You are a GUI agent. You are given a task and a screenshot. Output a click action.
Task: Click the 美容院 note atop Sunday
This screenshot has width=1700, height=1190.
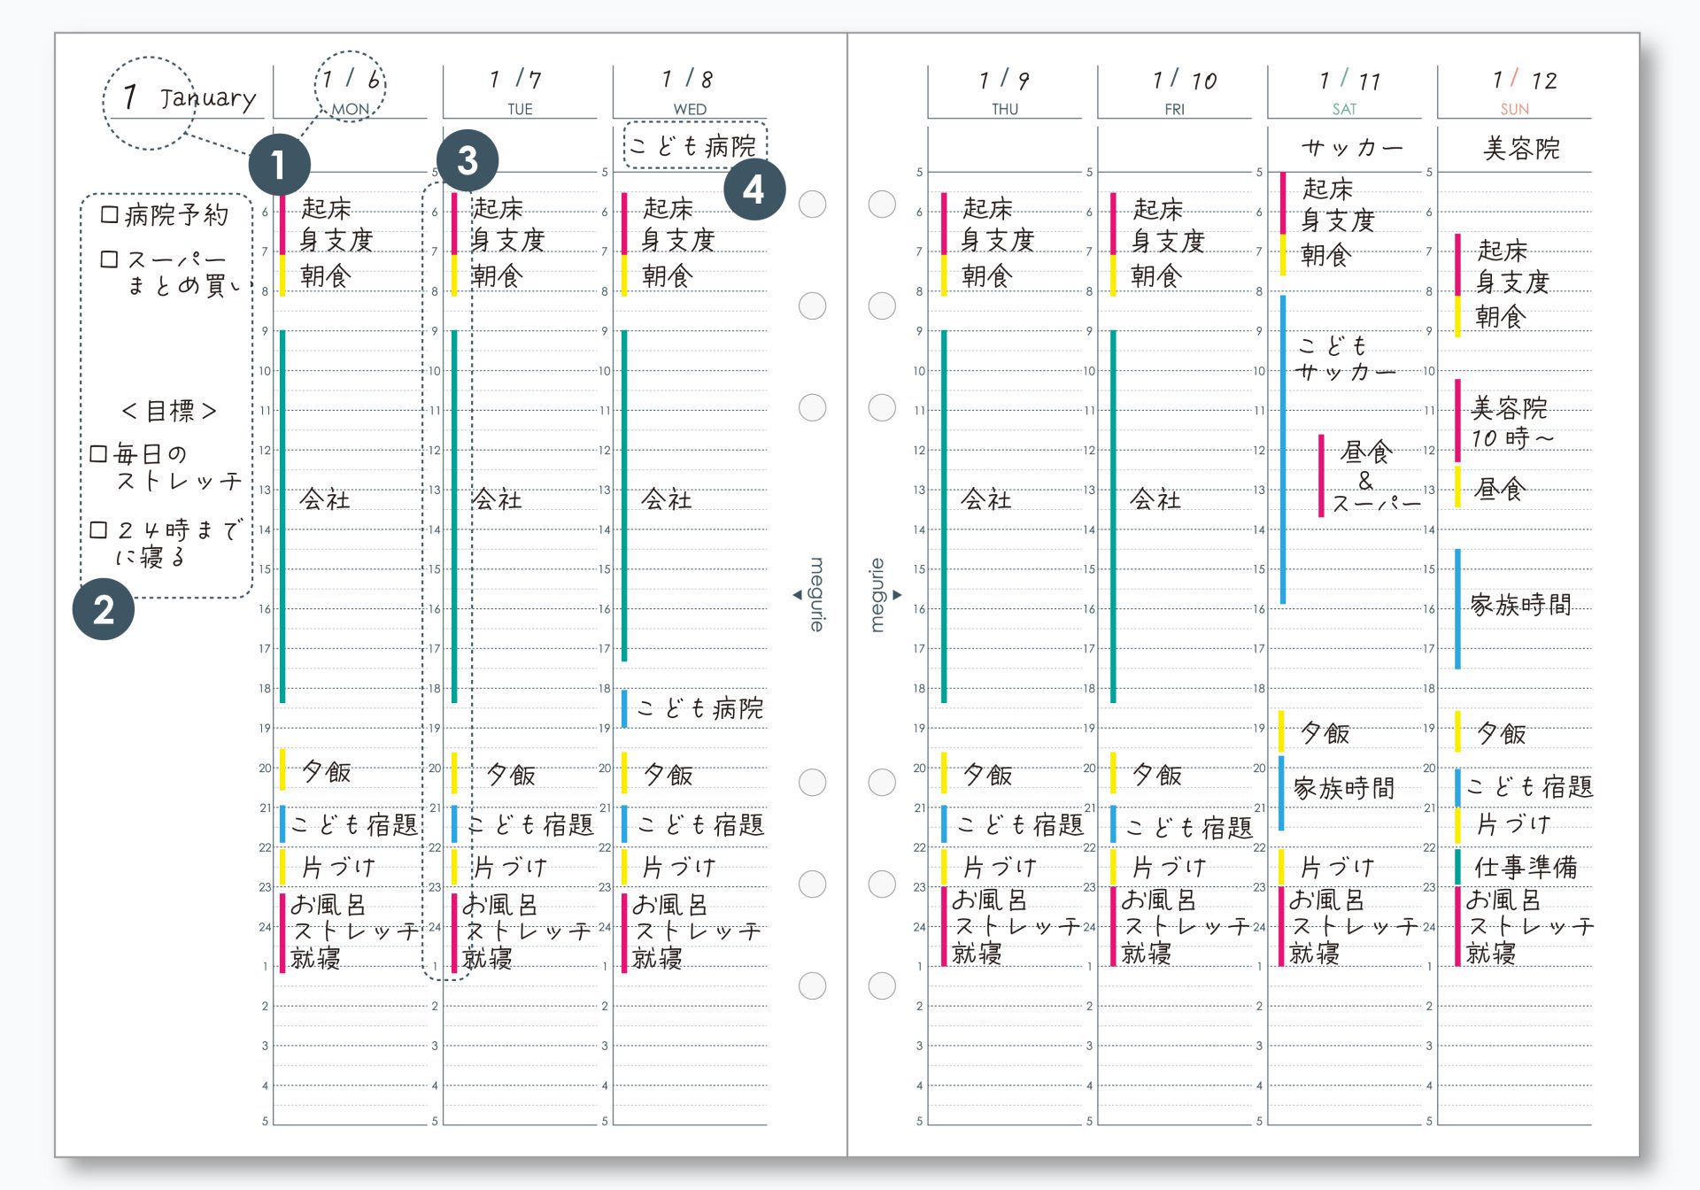[1521, 148]
